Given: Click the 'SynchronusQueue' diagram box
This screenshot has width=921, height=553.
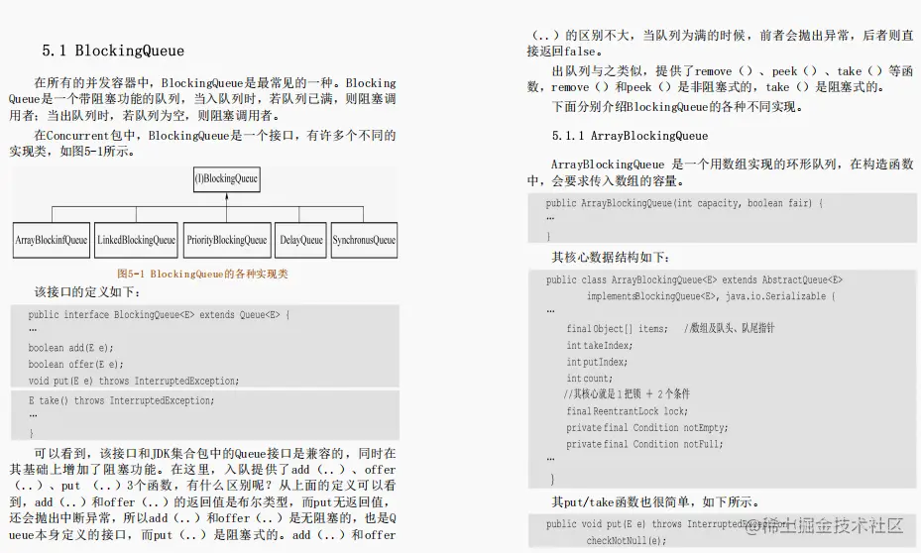Looking at the screenshot, I should coord(364,240).
